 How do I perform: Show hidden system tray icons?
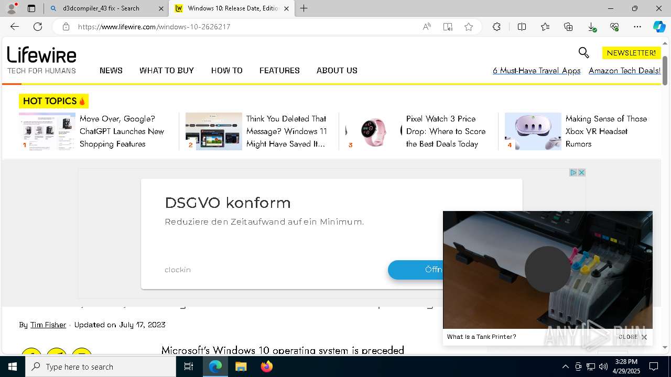[x=565, y=367]
